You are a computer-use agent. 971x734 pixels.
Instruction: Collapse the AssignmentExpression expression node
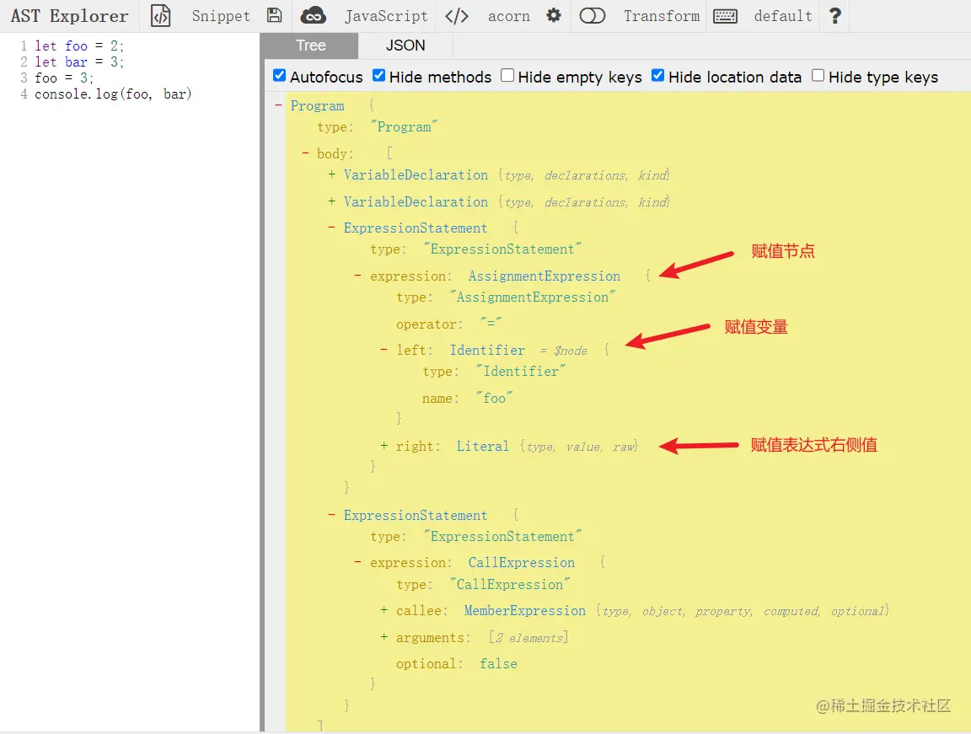(358, 276)
